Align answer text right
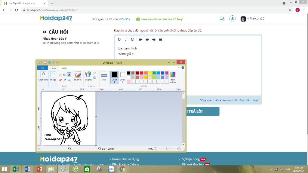This screenshot has height=173, width=308. (154, 39)
